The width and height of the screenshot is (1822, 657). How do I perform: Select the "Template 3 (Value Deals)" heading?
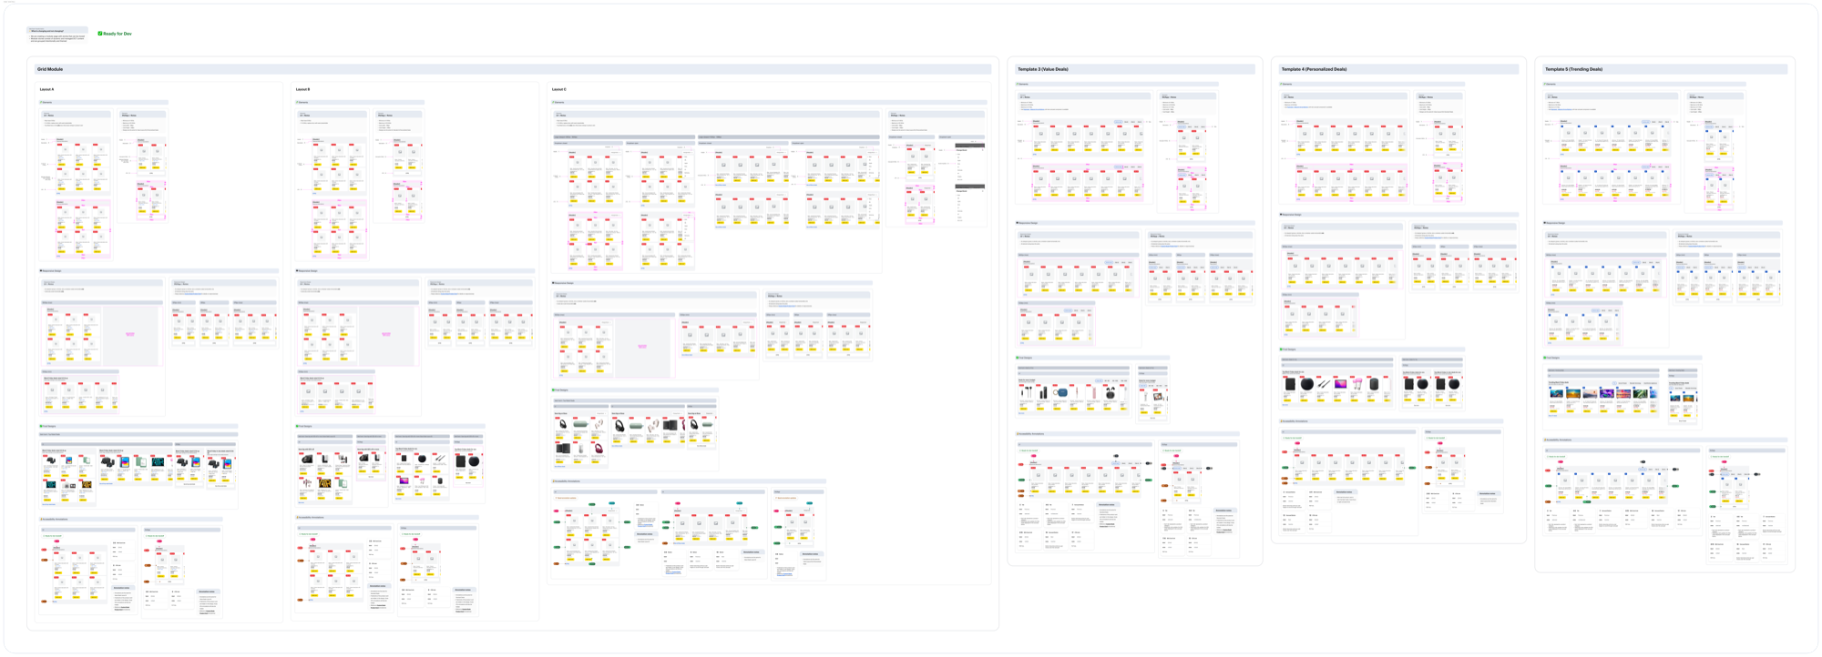[1043, 69]
